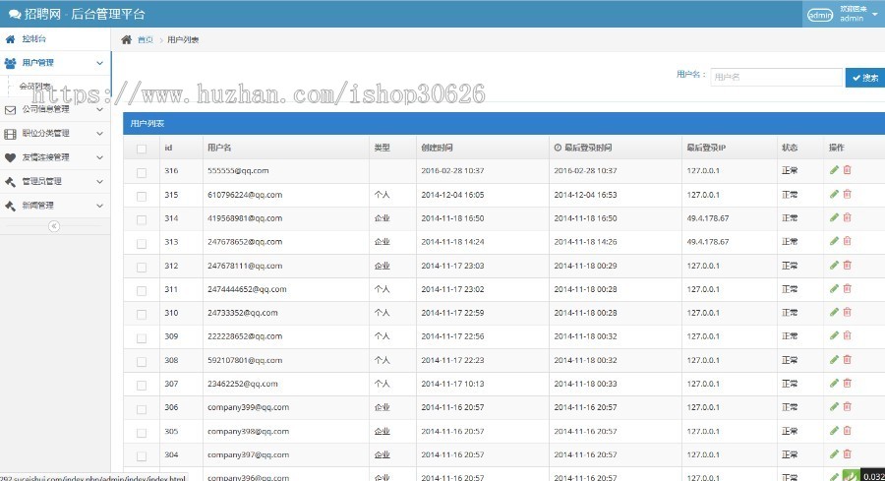Toggle the select-all checkbox in the table header
The image size is (885, 481).
pyautogui.click(x=142, y=149)
